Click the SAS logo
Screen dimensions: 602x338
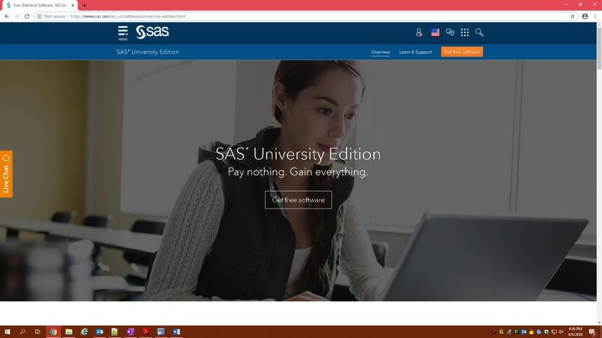[152, 33]
